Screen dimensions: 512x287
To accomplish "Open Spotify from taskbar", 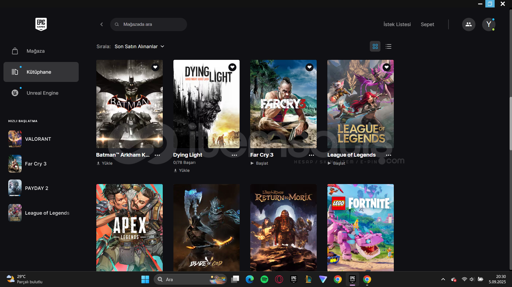I will pyautogui.click(x=264, y=279).
